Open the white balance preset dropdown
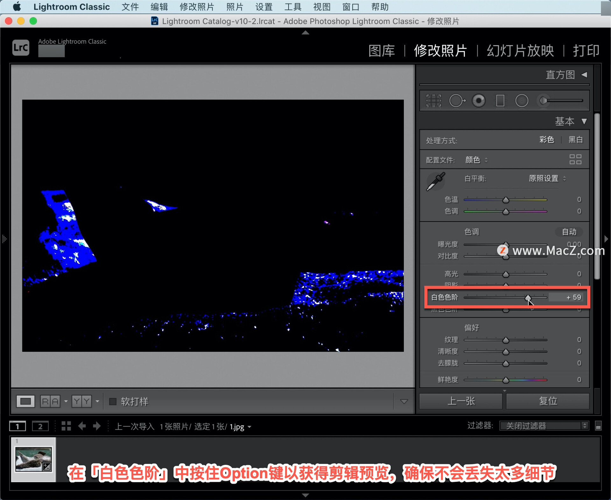This screenshot has width=611, height=500. tap(547, 178)
